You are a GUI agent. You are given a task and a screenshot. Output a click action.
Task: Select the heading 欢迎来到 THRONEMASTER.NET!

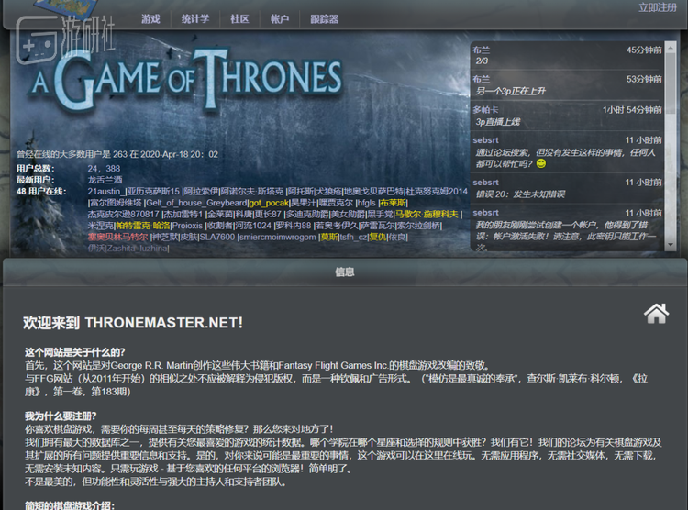click(x=133, y=323)
